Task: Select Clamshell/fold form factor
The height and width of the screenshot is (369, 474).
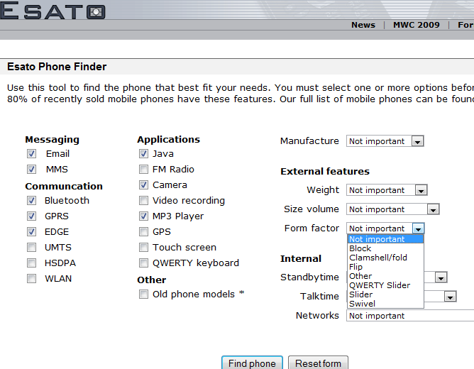Action: coord(385,258)
